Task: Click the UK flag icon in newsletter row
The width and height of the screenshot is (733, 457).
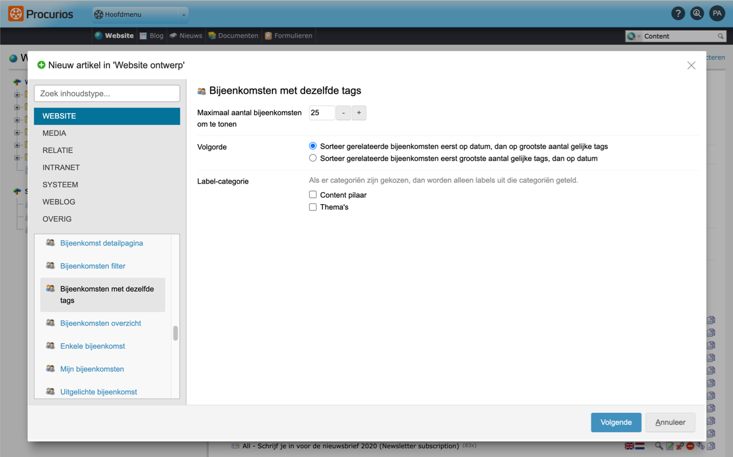Action: [x=629, y=446]
